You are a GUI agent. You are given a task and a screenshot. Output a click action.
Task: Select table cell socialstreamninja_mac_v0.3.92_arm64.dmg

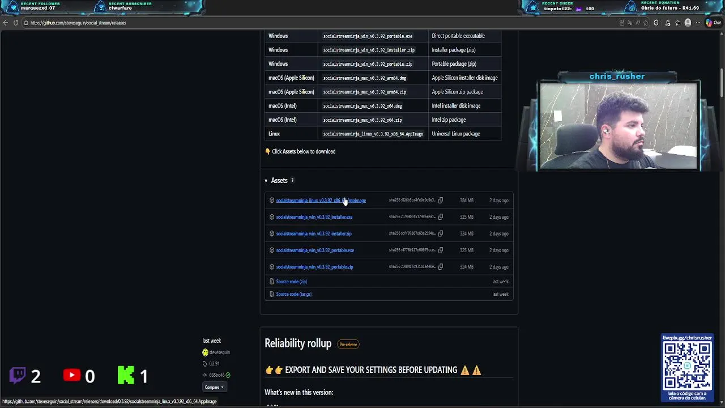(x=365, y=78)
